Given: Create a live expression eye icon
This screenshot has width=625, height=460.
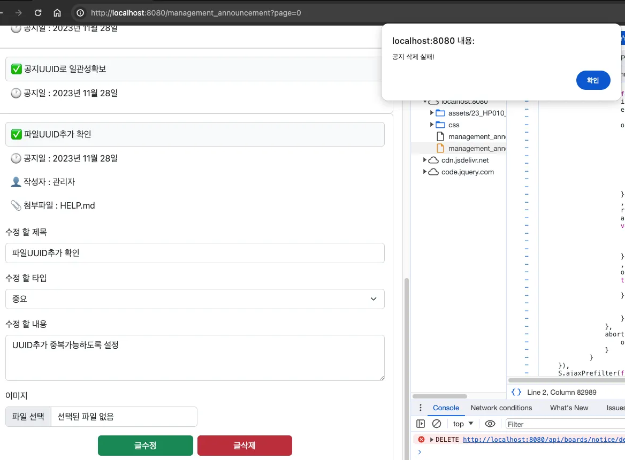Looking at the screenshot, I should pyautogui.click(x=490, y=424).
